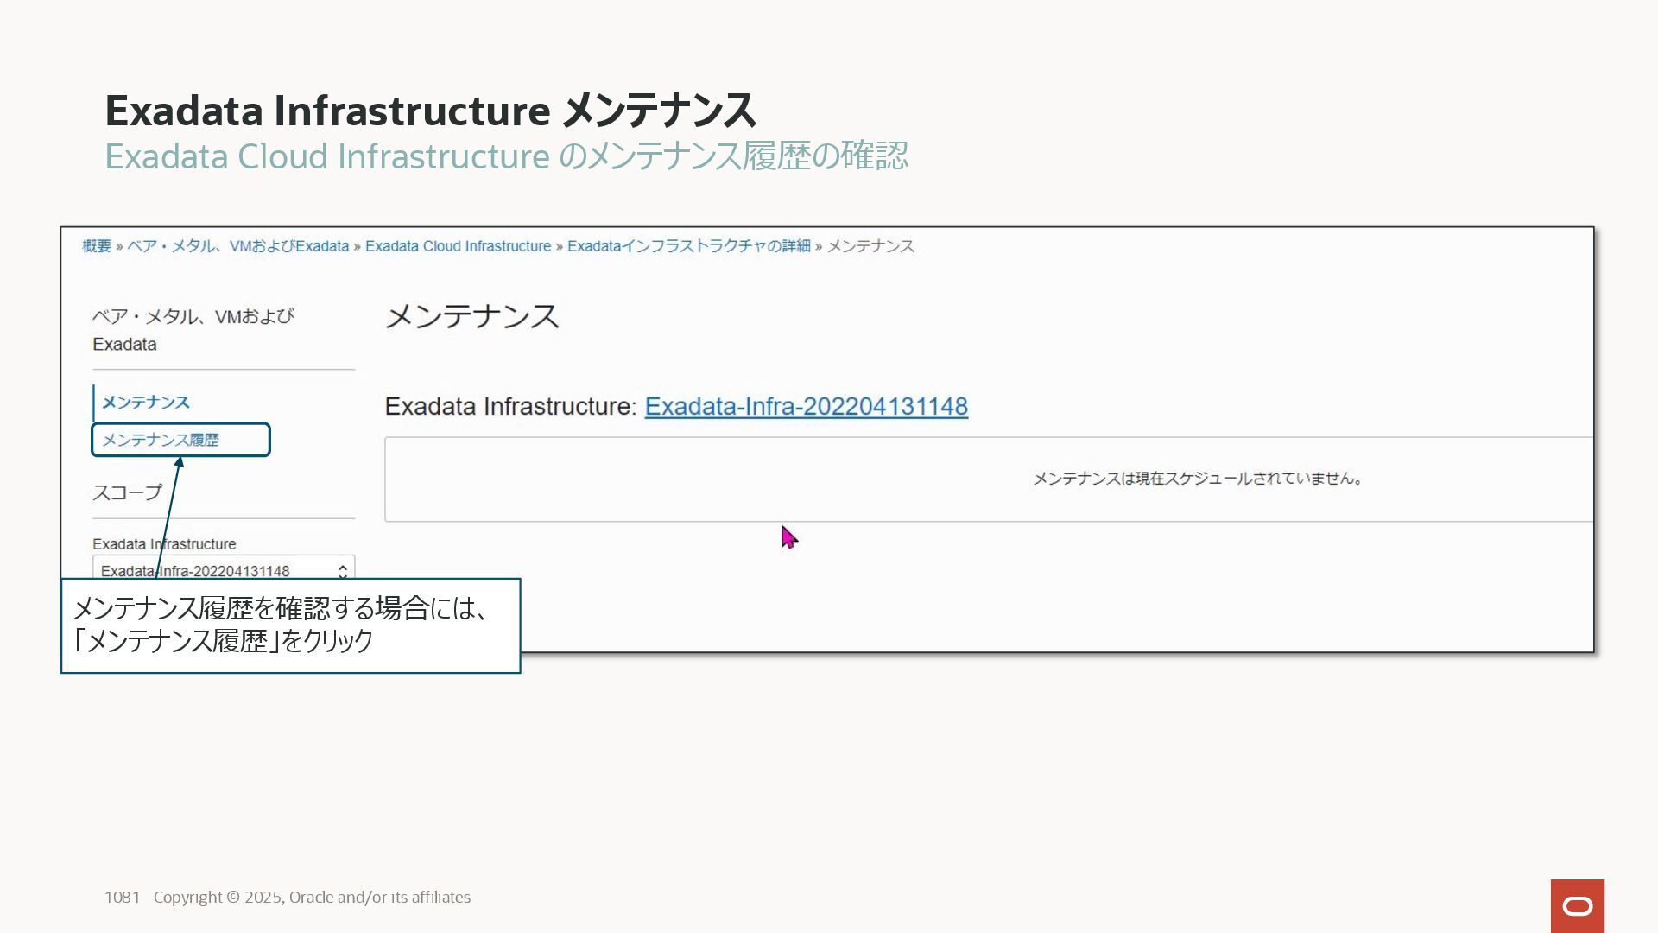Open ベア・メタル、VMおよびExadata breadcrumb link
The width and height of the screenshot is (1658, 933).
click(x=238, y=246)
